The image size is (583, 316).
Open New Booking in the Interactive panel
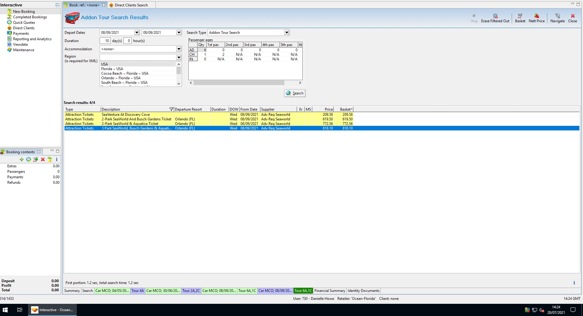24,12
